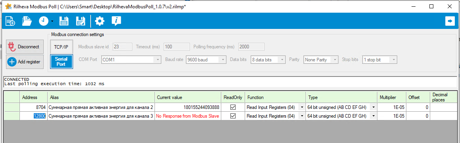Viewport: 460px width, 143px height.
Task: Open Function dropdown for the канала 3 row
Action: point(302,116)
